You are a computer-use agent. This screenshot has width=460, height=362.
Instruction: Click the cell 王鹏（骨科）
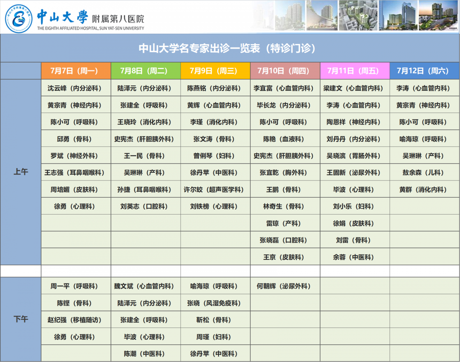pyautogui.click(x=285, y=189)
